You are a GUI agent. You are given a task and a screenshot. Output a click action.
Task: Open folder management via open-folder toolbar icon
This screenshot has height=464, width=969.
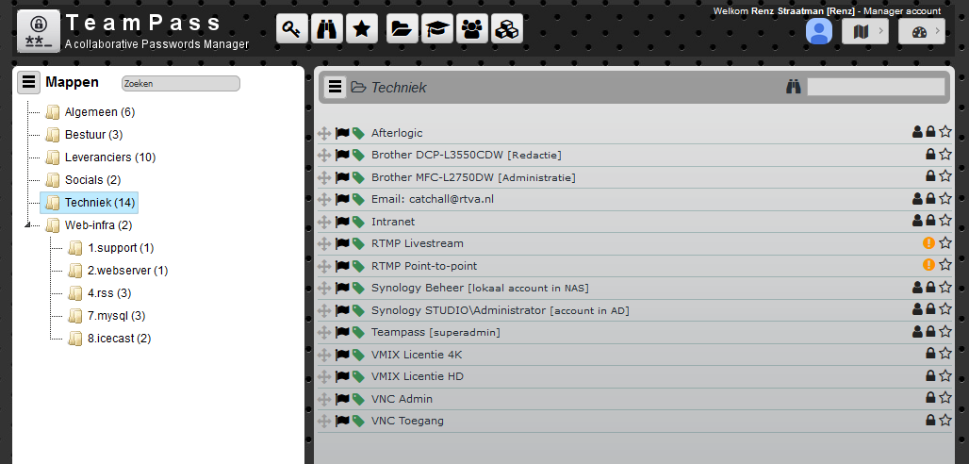402,29
